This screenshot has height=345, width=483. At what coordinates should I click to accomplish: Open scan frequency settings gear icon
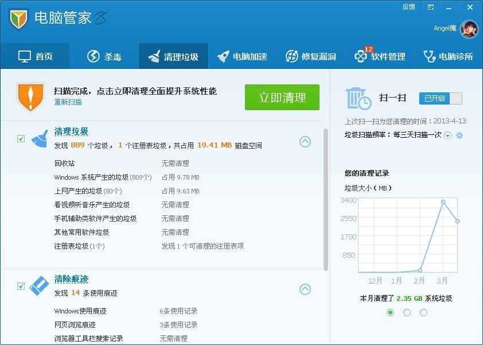(x=459, y=135)
